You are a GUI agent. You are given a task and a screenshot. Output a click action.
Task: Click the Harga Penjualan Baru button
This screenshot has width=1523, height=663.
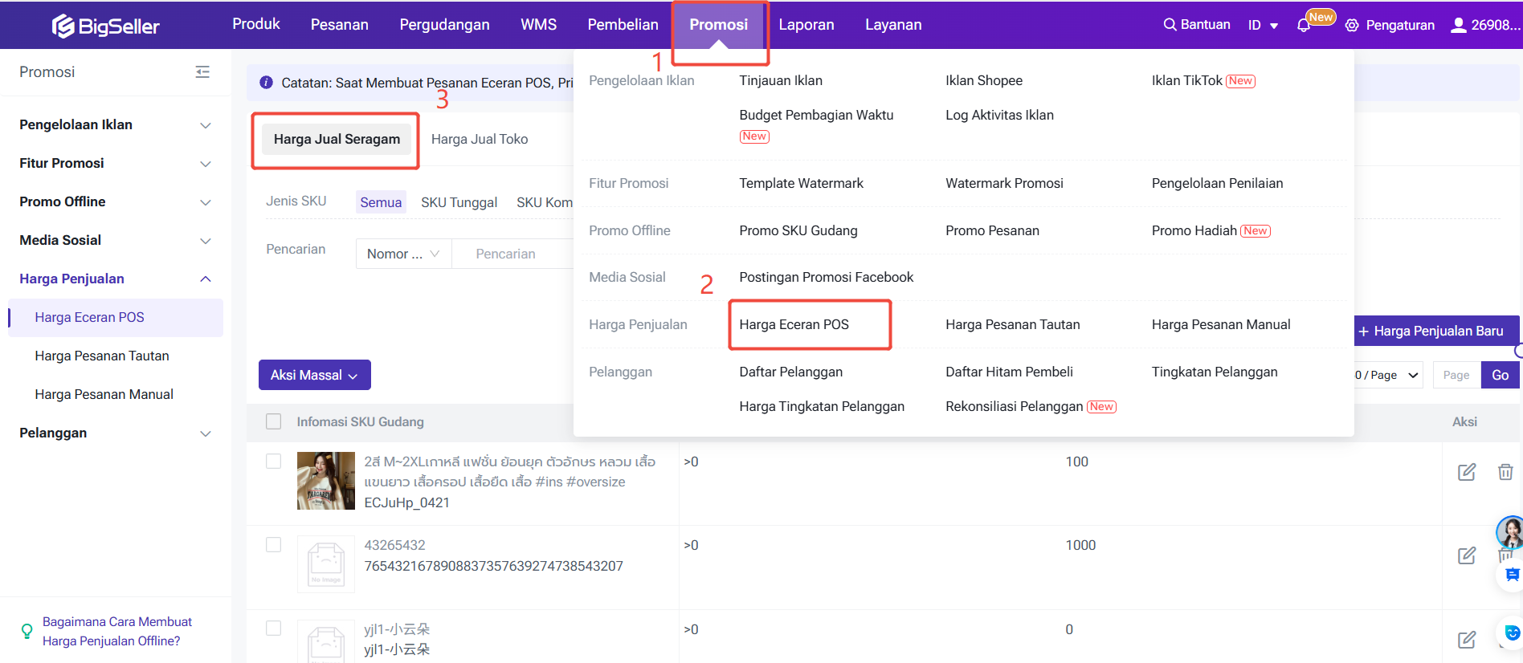pos(1430,331)
